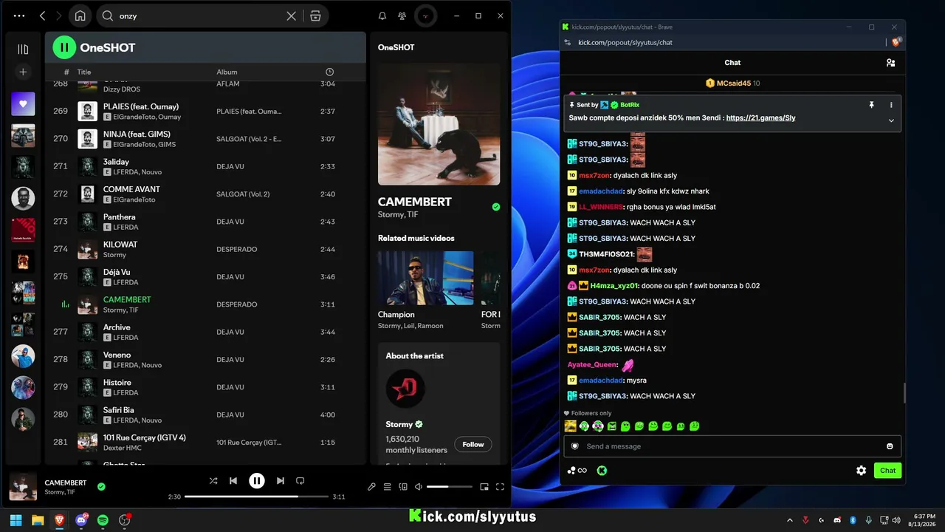Toggle shuffle in Spotify player
This screenshot has width=945, height=532.
coord(213,481)
